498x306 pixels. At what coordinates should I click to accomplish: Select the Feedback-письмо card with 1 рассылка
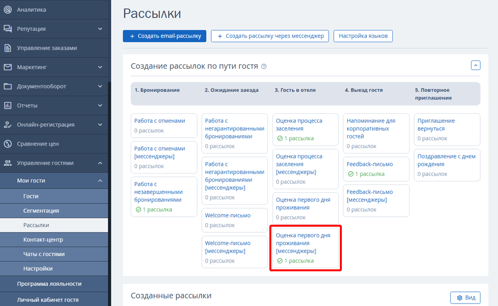[x=376, y=169]
